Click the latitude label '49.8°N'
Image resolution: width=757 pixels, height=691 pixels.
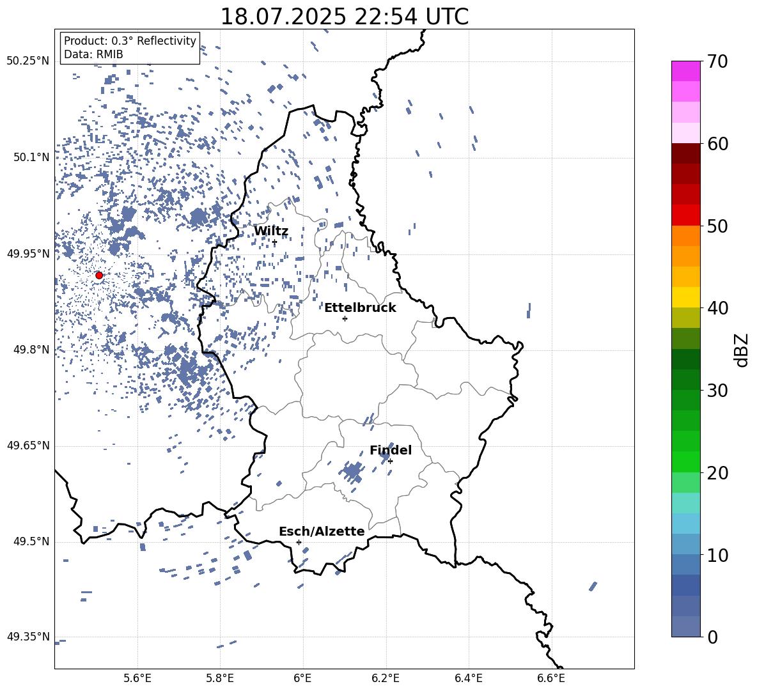(x=31, y=350)
